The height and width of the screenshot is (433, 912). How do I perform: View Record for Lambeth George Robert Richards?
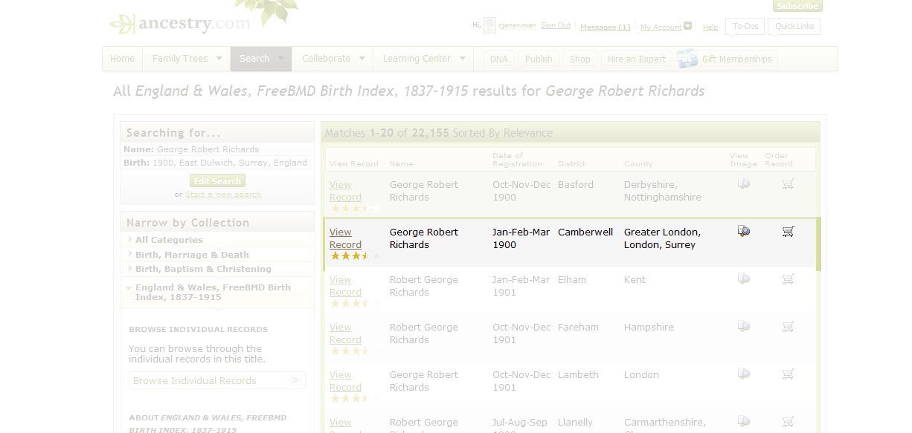point(345,381)
